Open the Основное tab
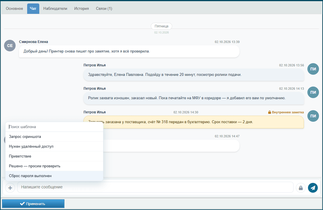The width and height of the screenshot is (323, 210). 14,8
